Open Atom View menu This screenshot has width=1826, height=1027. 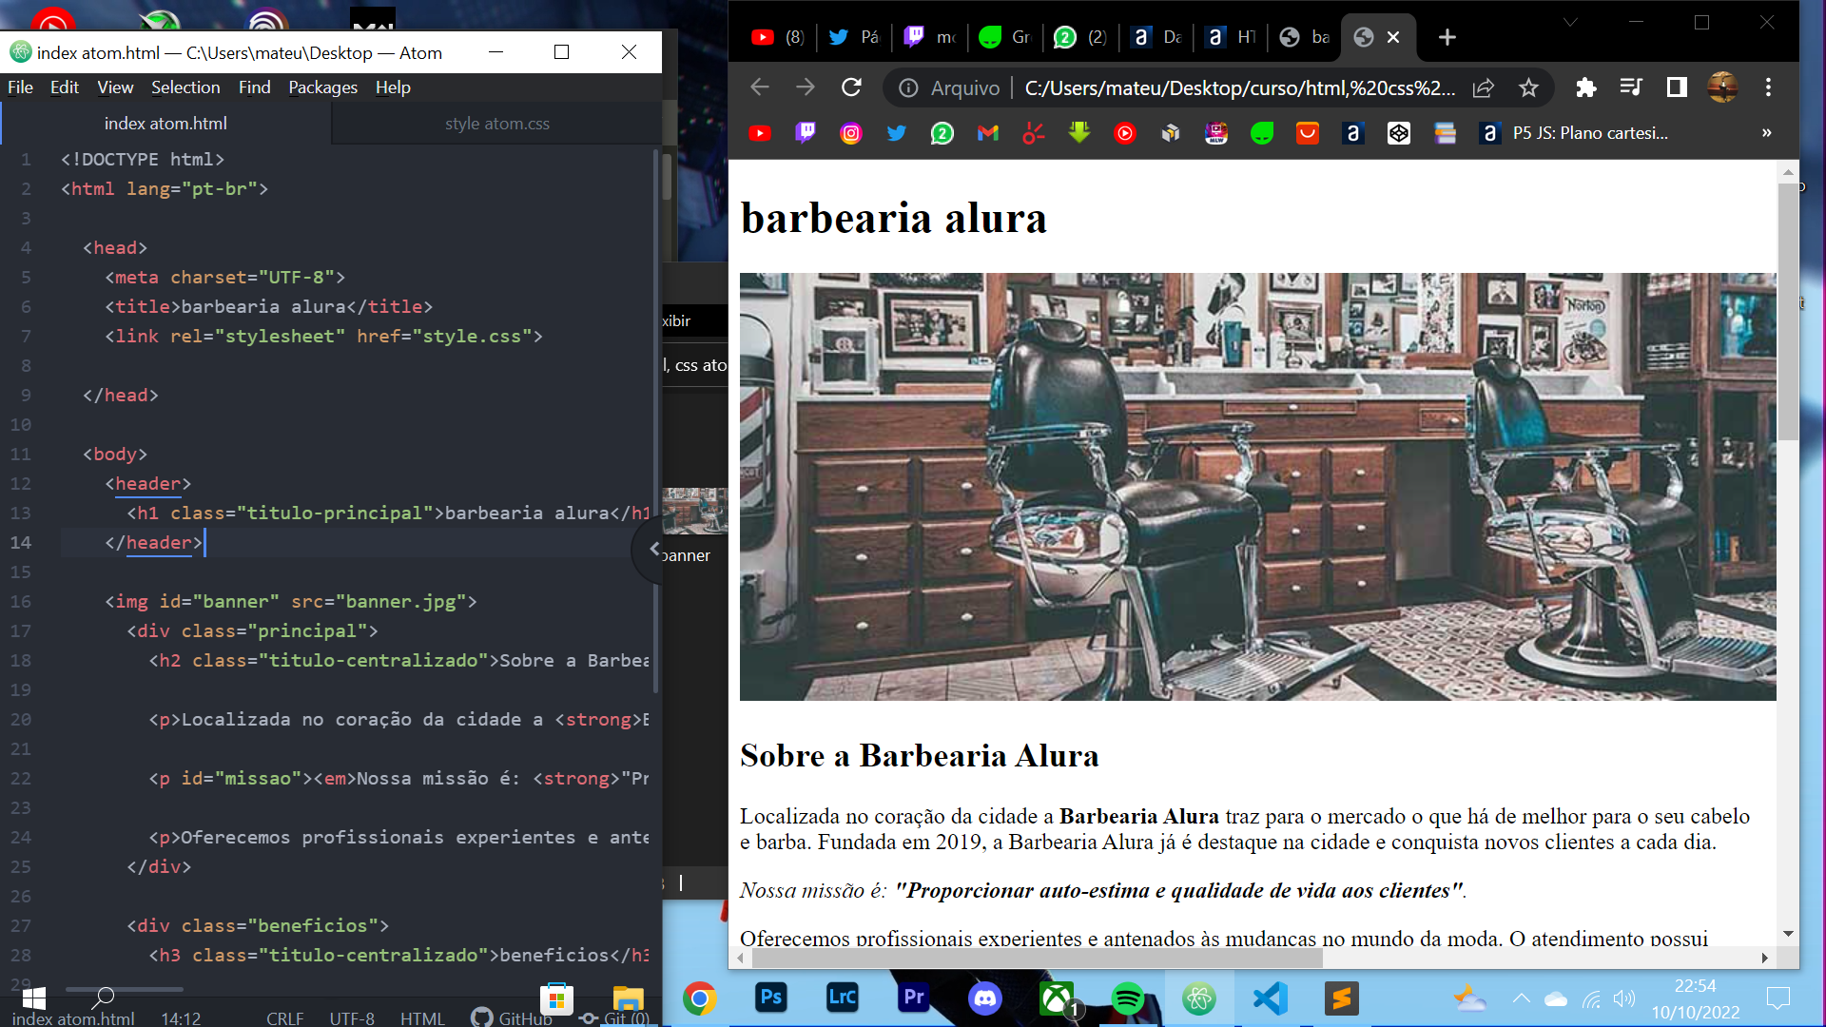[115, 87]
